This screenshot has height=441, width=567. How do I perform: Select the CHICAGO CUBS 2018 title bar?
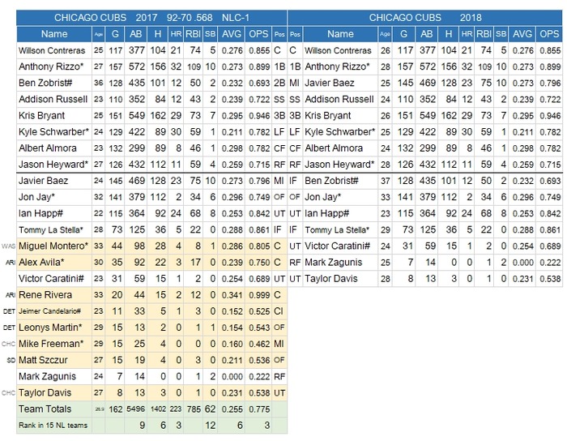coord(425,18)
